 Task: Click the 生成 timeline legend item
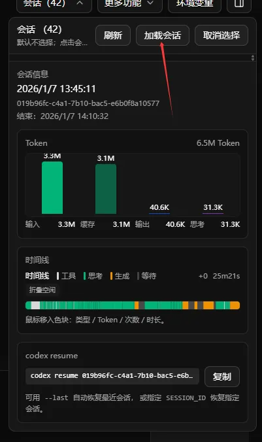coord(120,276)
